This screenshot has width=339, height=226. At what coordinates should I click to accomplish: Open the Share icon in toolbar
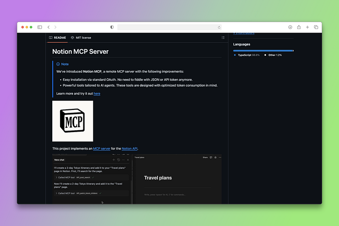tap(299, 27)
